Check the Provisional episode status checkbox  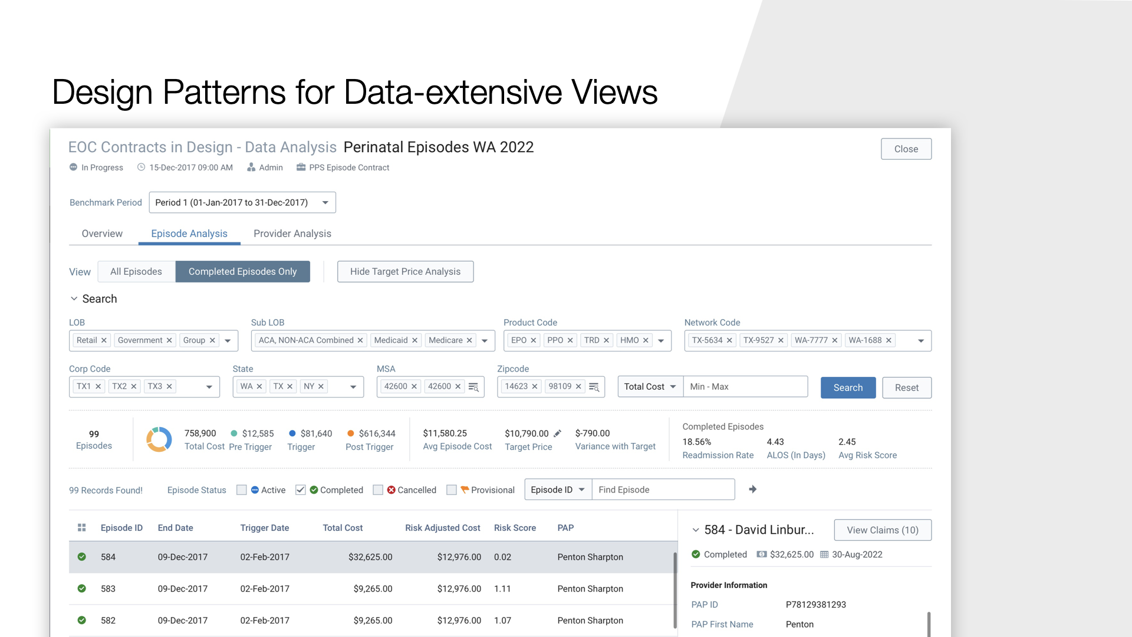coord(452,490)
